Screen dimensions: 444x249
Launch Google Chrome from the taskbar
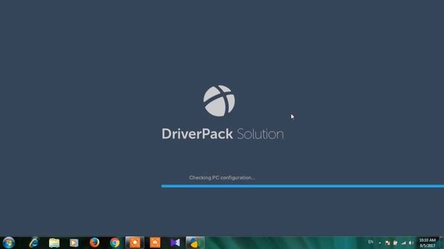114,243
